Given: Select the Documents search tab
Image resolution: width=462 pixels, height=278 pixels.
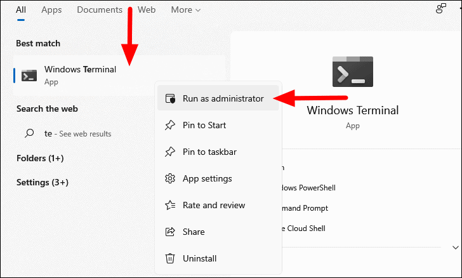Looking at the screenshot, I should click(x=100, y=10).
